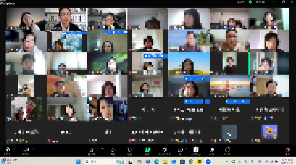Open Task View on the taskbar
Screen dimensions: 296x165
[130, 162]
